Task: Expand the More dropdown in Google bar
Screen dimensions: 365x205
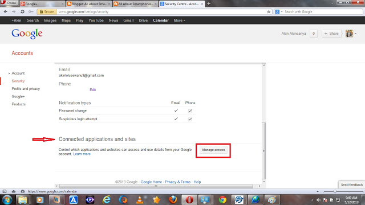Action: [x=179, y=20]
